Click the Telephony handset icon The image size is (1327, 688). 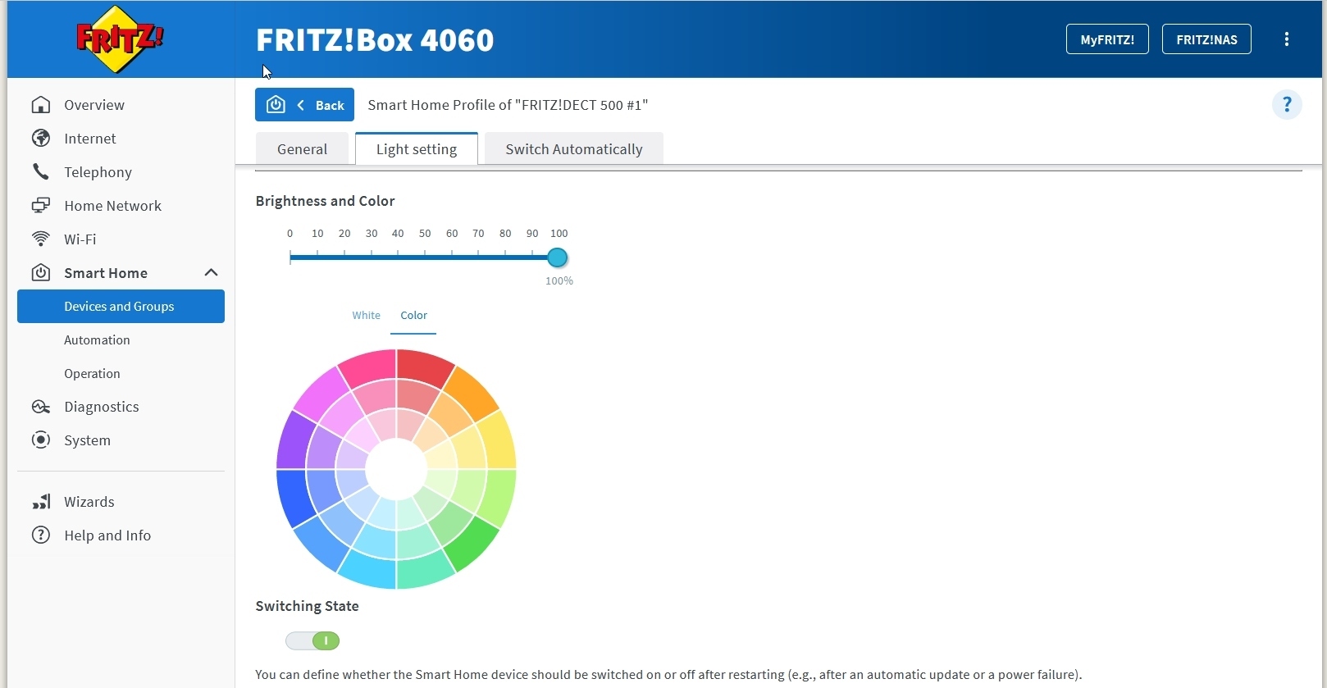(41, 171)
